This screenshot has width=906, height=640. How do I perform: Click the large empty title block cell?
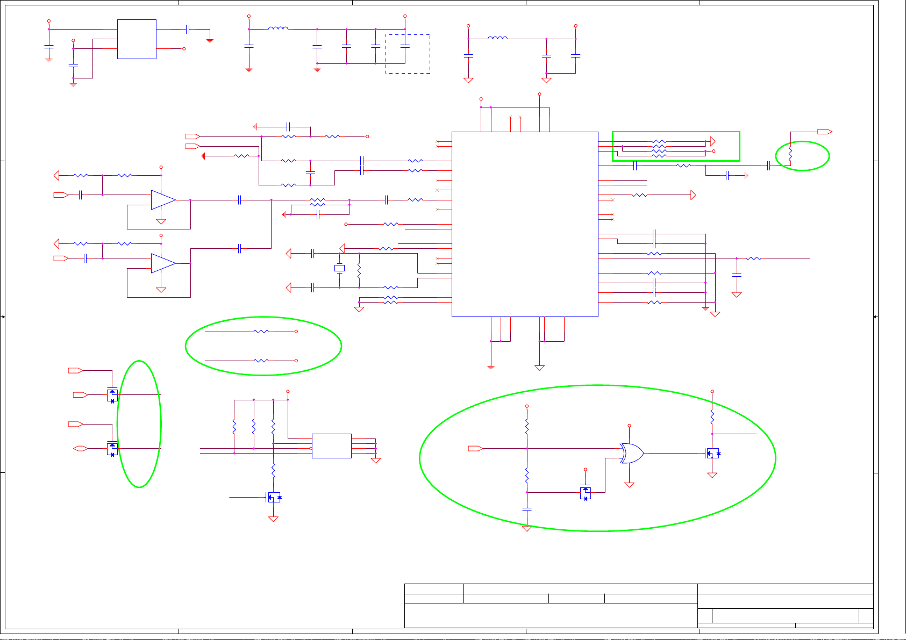551,615
